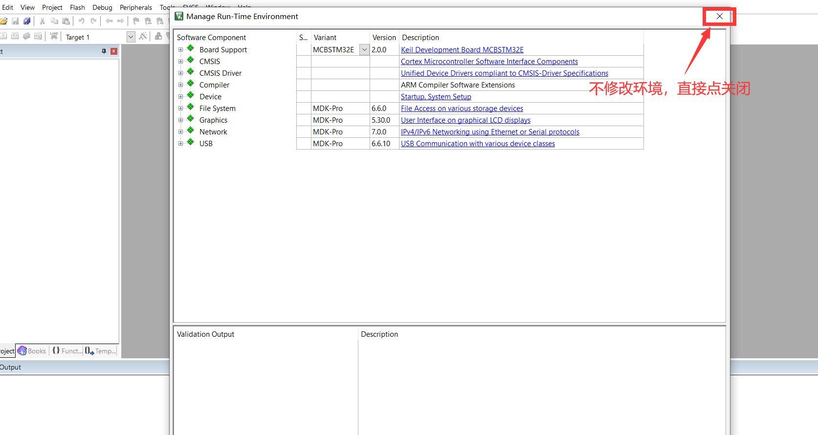Click Graphics green diamond icon
The image size is (818, 435).
coord(191,119)
